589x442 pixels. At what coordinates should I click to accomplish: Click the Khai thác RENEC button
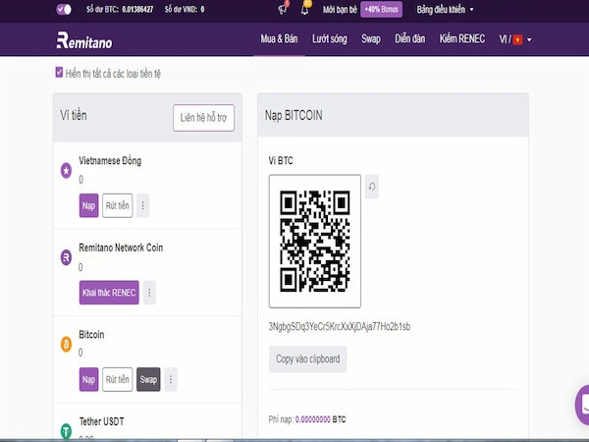click(109, 293)
